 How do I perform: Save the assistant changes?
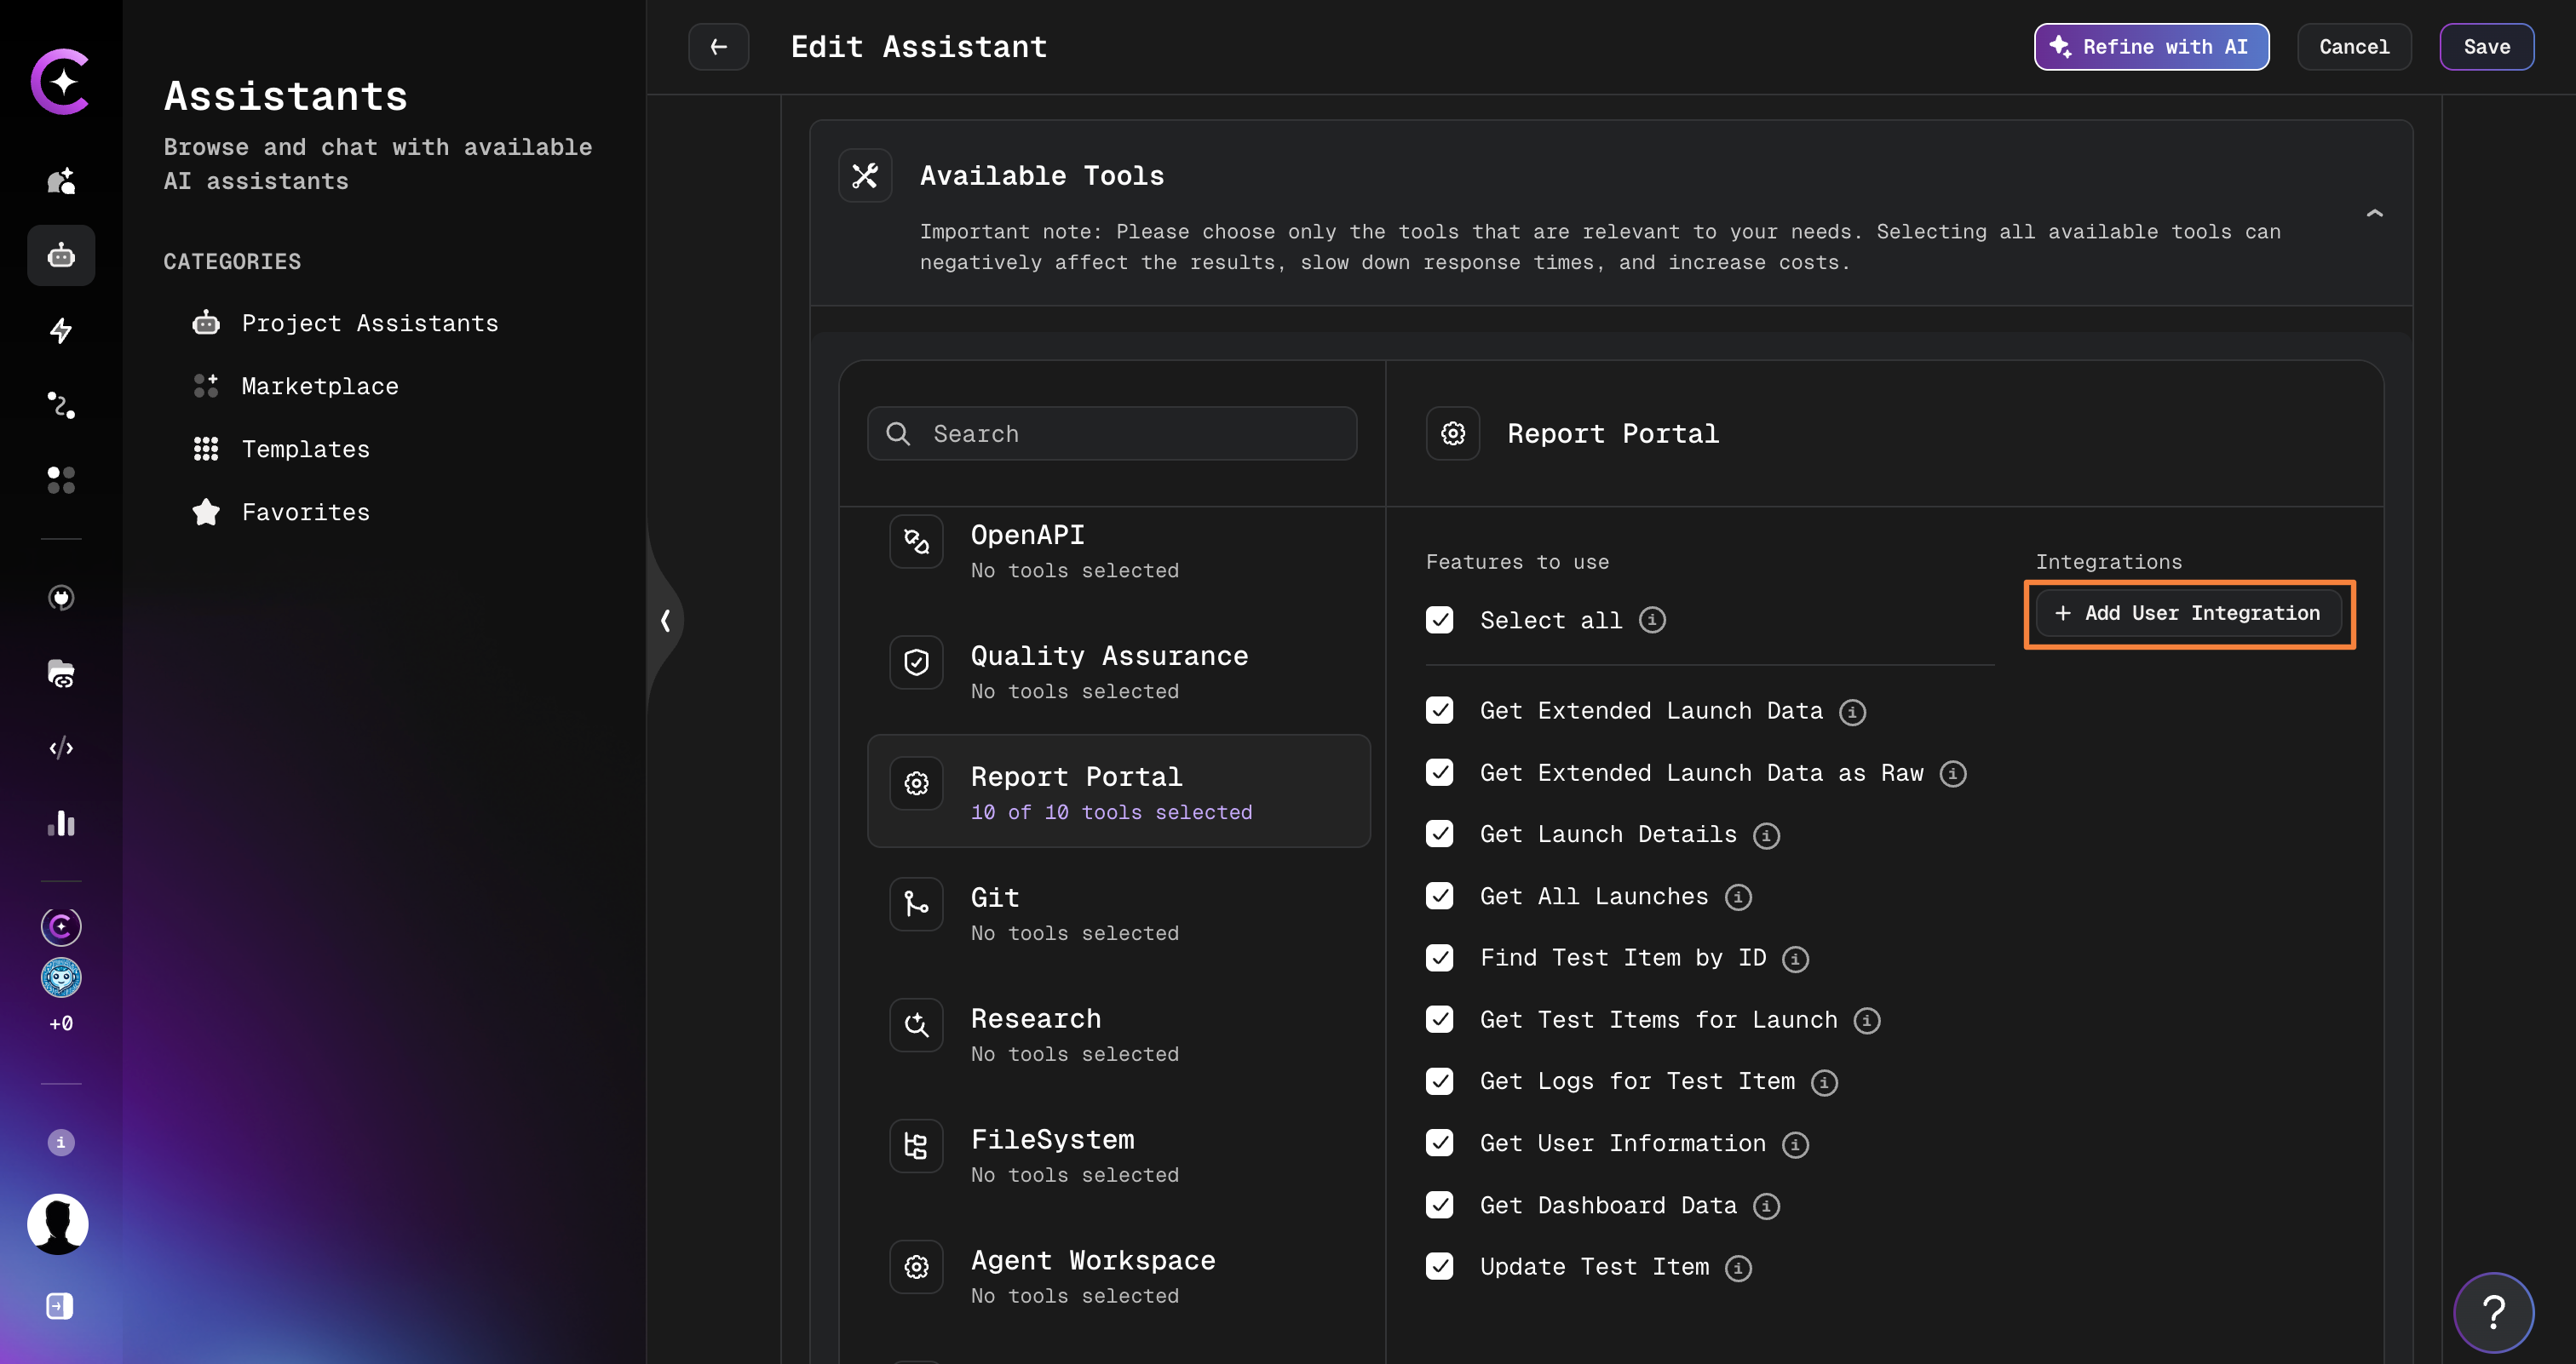coord(2486,47)
